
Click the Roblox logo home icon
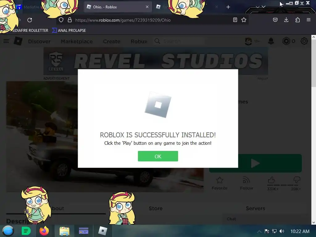(18, 41)
